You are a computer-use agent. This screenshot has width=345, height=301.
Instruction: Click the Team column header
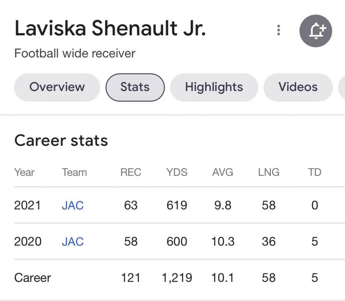click(x=74, y=173)
